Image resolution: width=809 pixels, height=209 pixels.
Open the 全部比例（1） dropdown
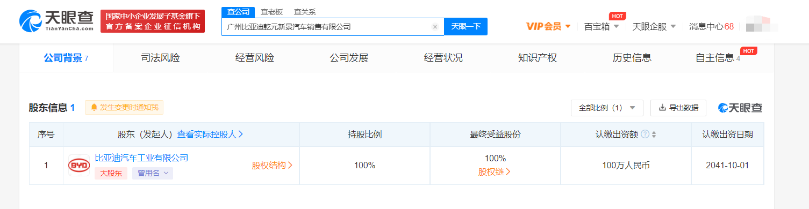coord(607,108)
